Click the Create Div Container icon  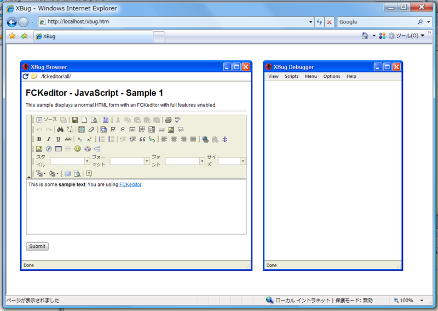click(152, 139)
